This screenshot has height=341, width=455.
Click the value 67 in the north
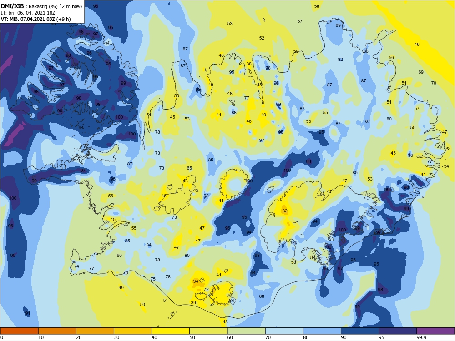click(x=300, y=21)
